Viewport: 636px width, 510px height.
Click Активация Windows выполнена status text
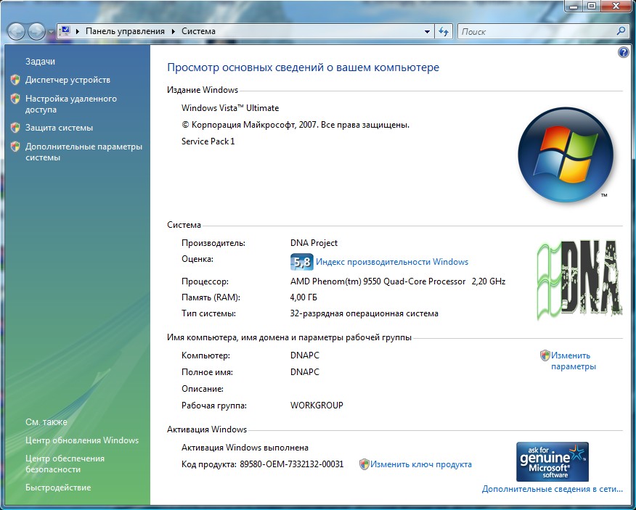pos(245,448)
